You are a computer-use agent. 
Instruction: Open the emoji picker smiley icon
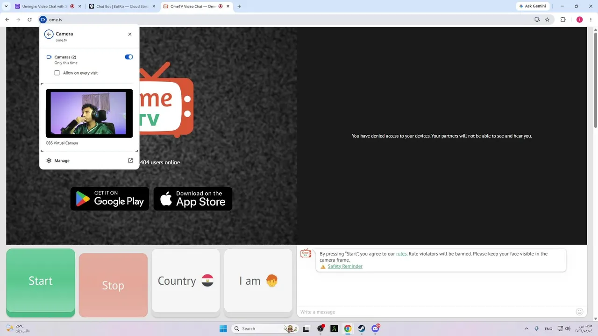coord(579,312)
